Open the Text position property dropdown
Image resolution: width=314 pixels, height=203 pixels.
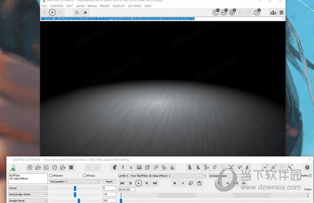pyautogui.click(x=75, y=181)
